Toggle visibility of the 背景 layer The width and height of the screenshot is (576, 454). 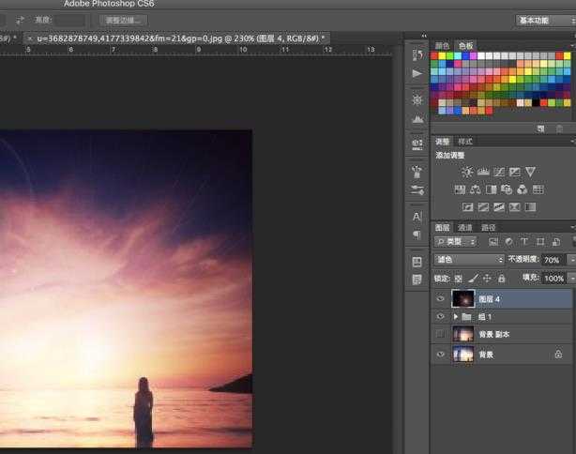click(441, 355)
